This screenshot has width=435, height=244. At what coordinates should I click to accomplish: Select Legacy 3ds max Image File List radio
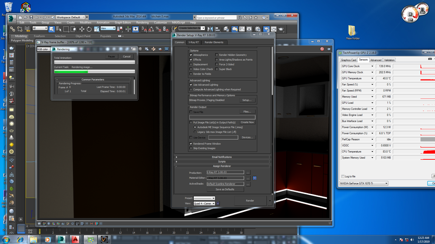[x=195, y=132]
